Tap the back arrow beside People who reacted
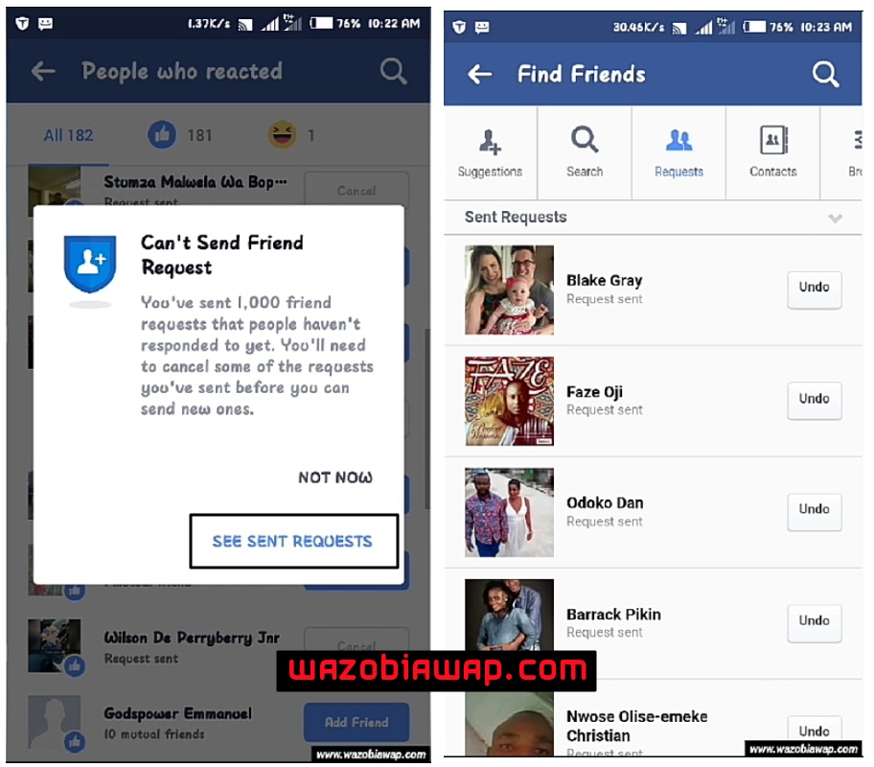874x767 pixels. tap(43, 71)
